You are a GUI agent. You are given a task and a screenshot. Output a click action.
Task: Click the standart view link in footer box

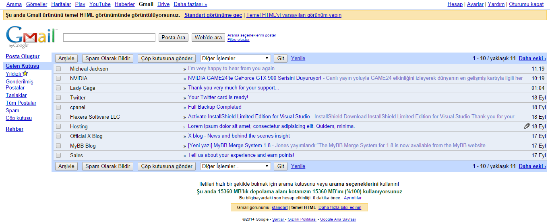(x=280, y=207)
